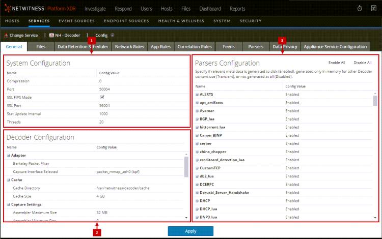Collapse the Adapter section

tap(8, 155)
